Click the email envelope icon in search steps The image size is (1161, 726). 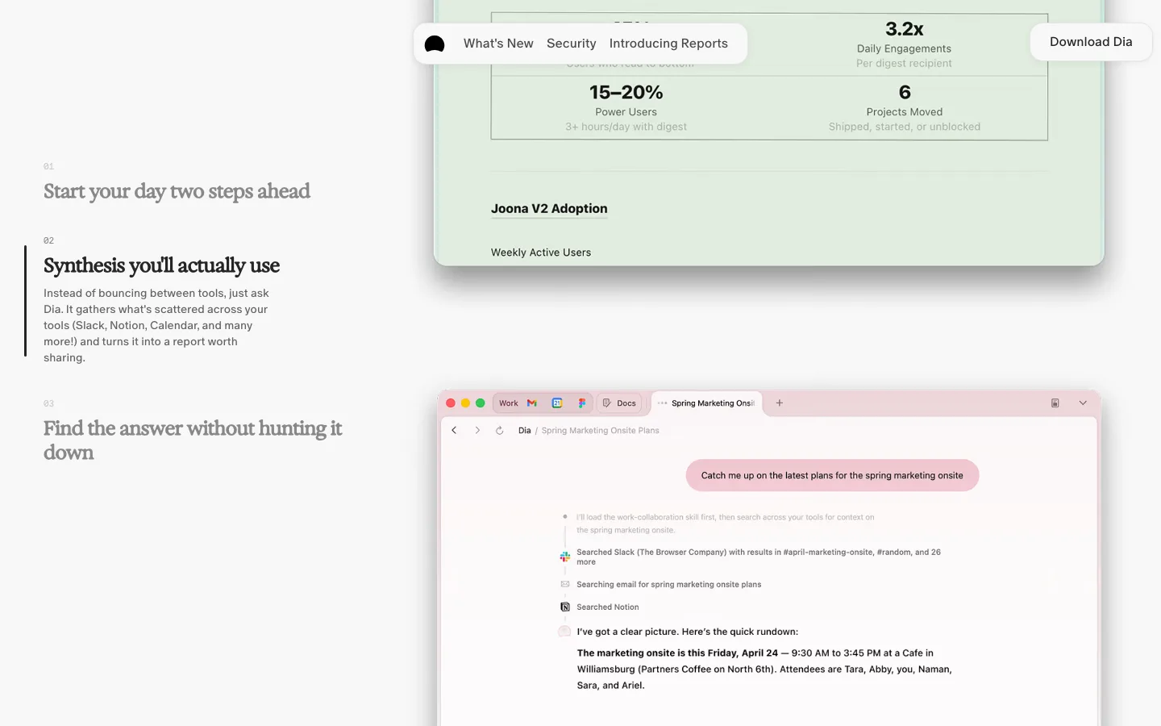coord(565,584)
